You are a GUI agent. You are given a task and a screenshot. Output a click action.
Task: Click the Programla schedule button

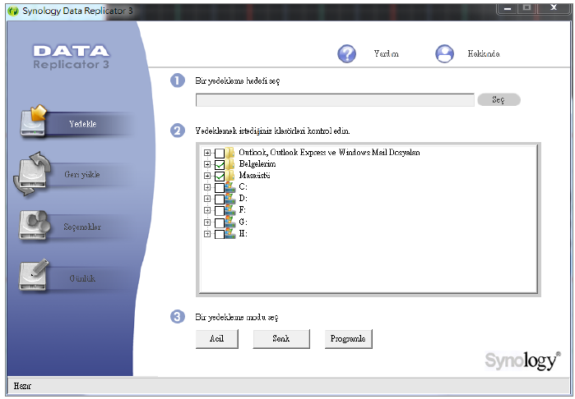(347, 338)
